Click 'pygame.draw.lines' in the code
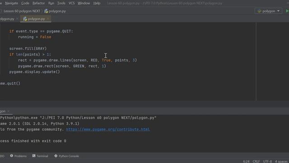The height and width of the screenshot is (163, 289). 52,60
